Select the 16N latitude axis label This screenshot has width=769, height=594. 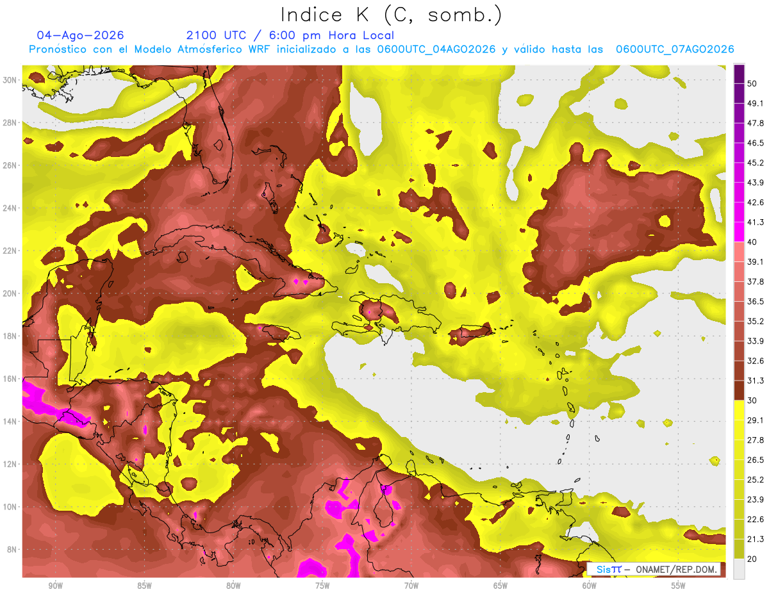click(x=11, y=379)
